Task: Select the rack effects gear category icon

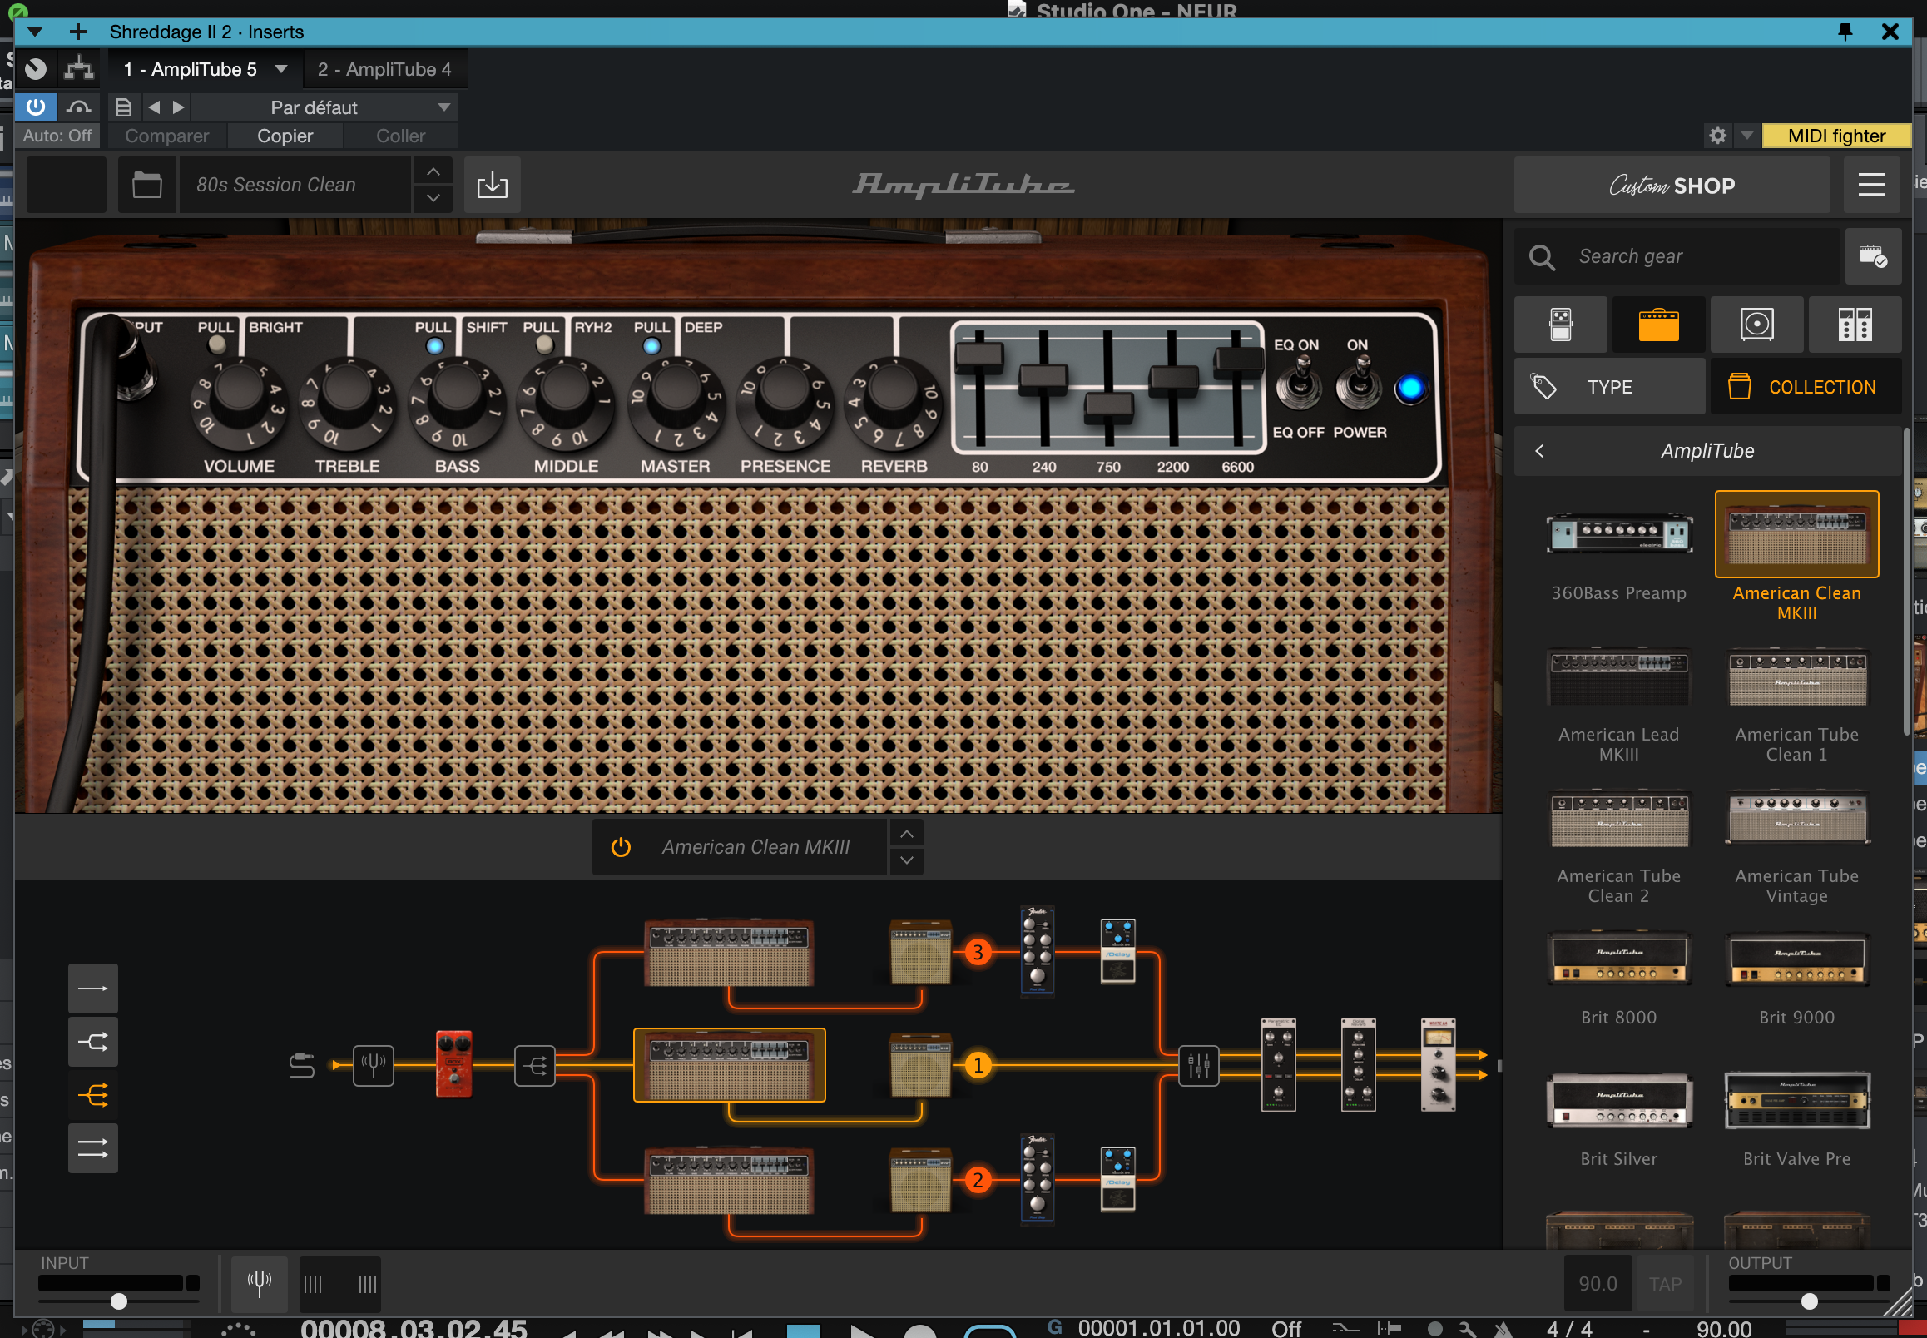Action: click(1854, 324)
